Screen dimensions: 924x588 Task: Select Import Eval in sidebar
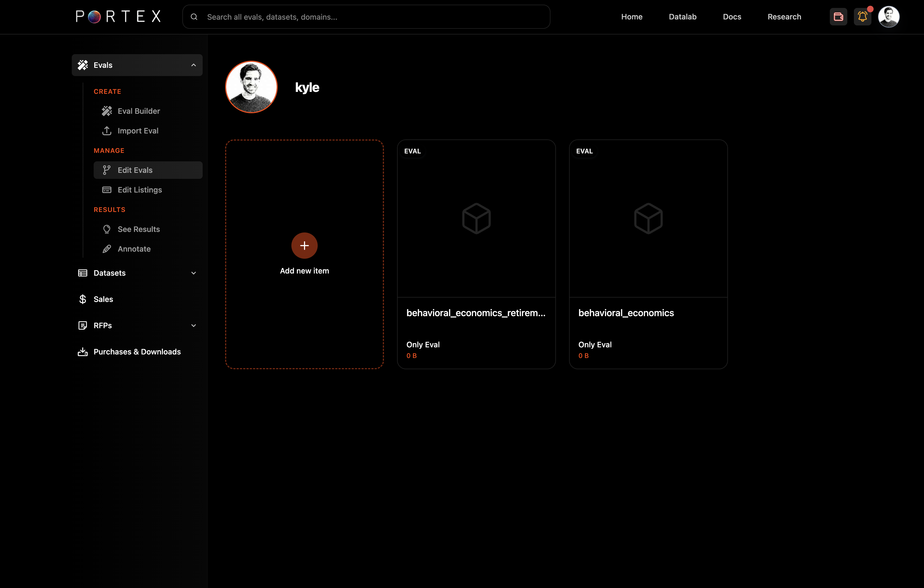(138, 131)
